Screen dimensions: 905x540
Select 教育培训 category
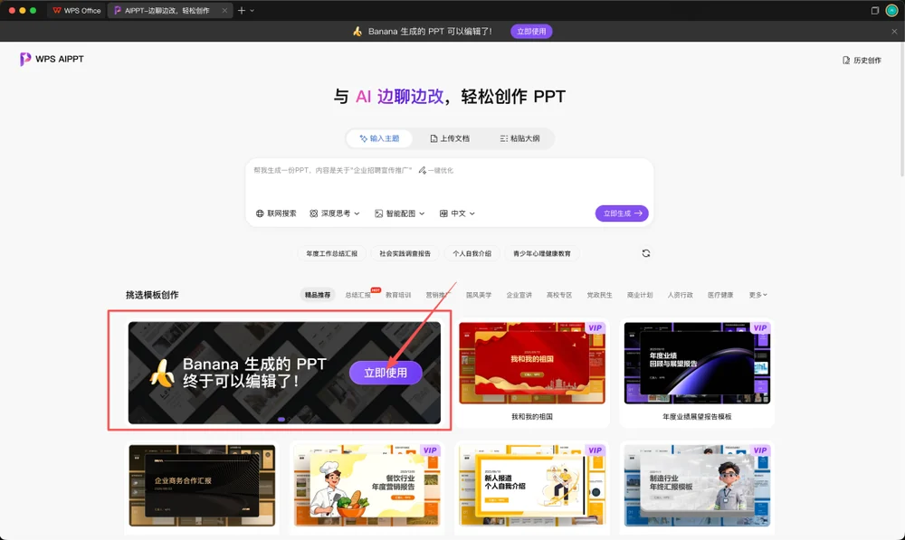[x=398, y=295]
